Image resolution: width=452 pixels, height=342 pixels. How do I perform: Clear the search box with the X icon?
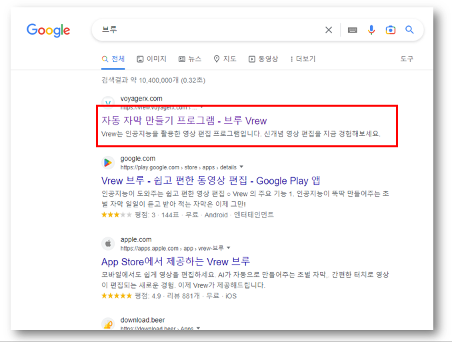329,30
